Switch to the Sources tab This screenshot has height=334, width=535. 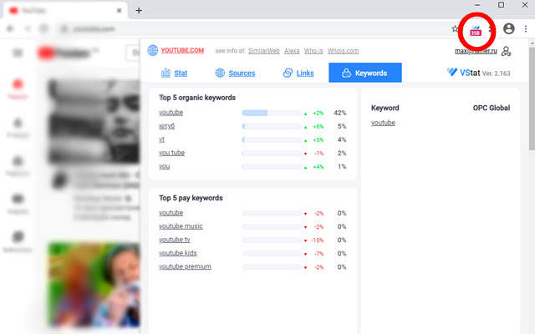pos(235,73)
